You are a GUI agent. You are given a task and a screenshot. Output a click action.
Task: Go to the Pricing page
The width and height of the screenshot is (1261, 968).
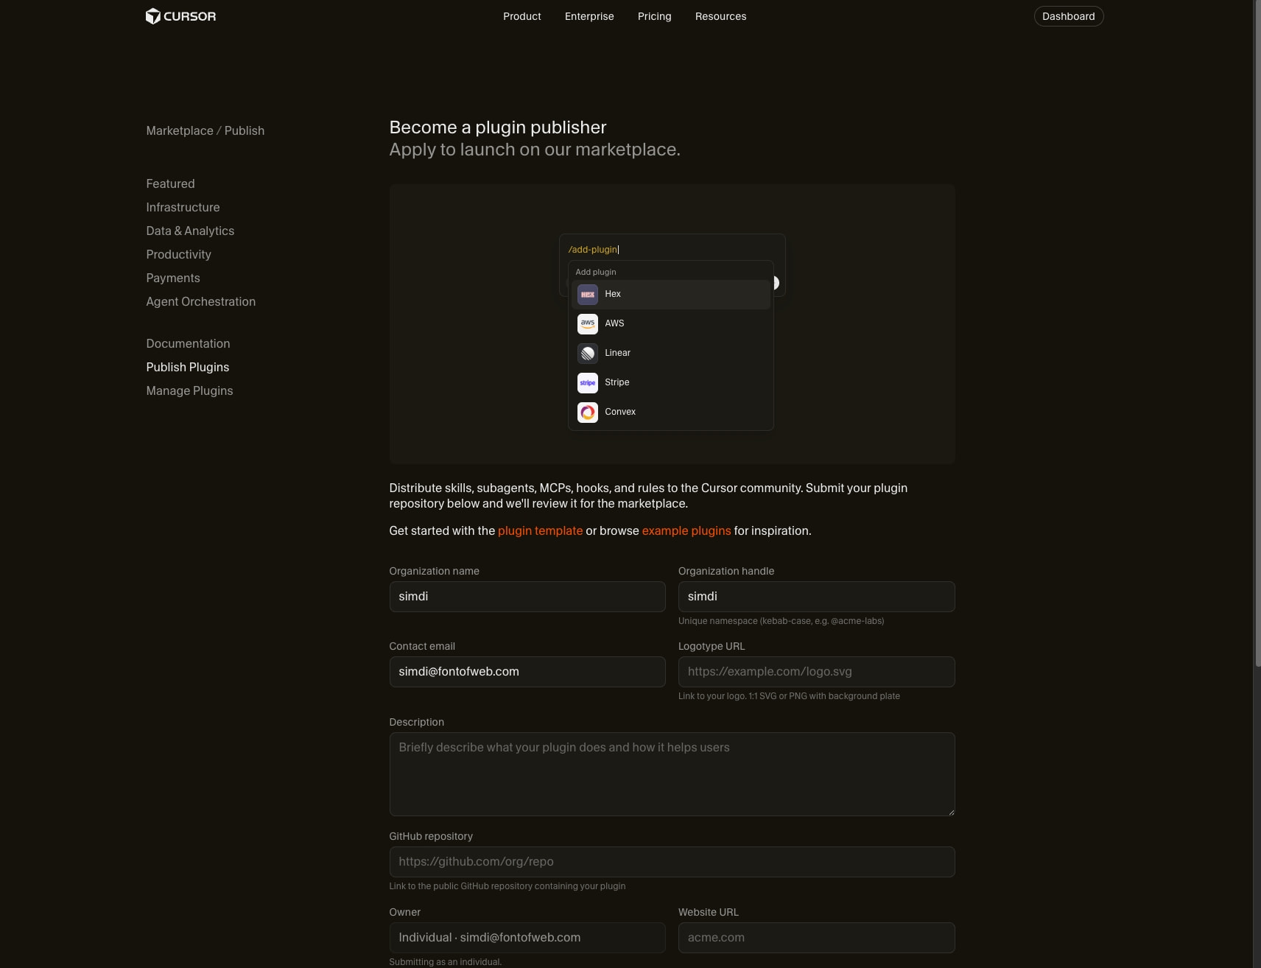pos(655,16)
